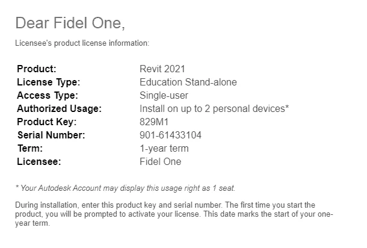
Task: Click the Licensee name Fidel One
Action: (x=160, y=161)
